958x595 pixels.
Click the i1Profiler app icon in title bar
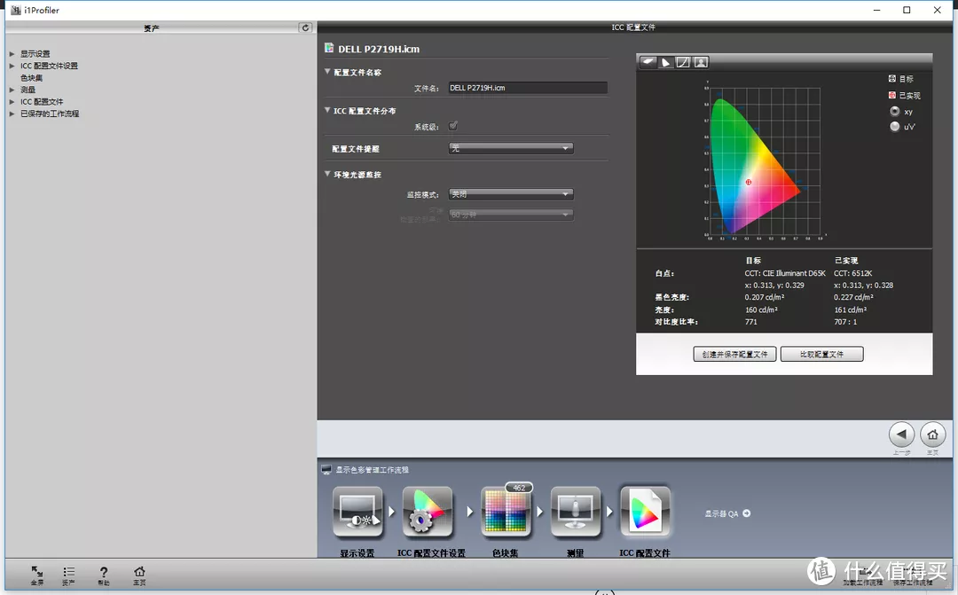click(x=16, y=10)
